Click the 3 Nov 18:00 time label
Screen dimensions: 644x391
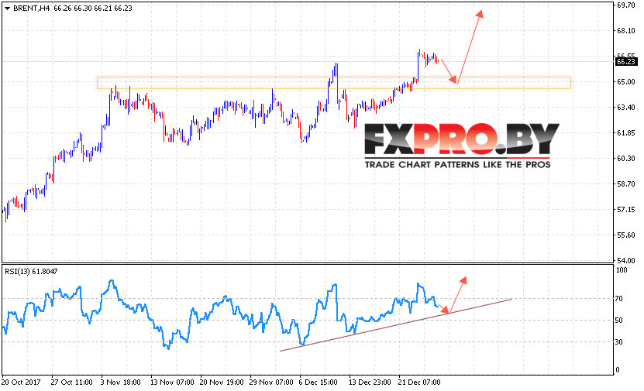pos(120,382)
